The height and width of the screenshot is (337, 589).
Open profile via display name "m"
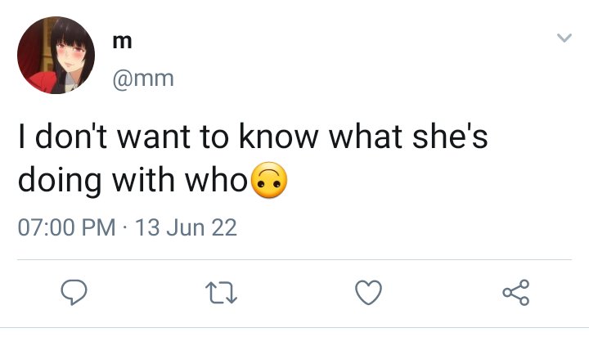(122, 42)
